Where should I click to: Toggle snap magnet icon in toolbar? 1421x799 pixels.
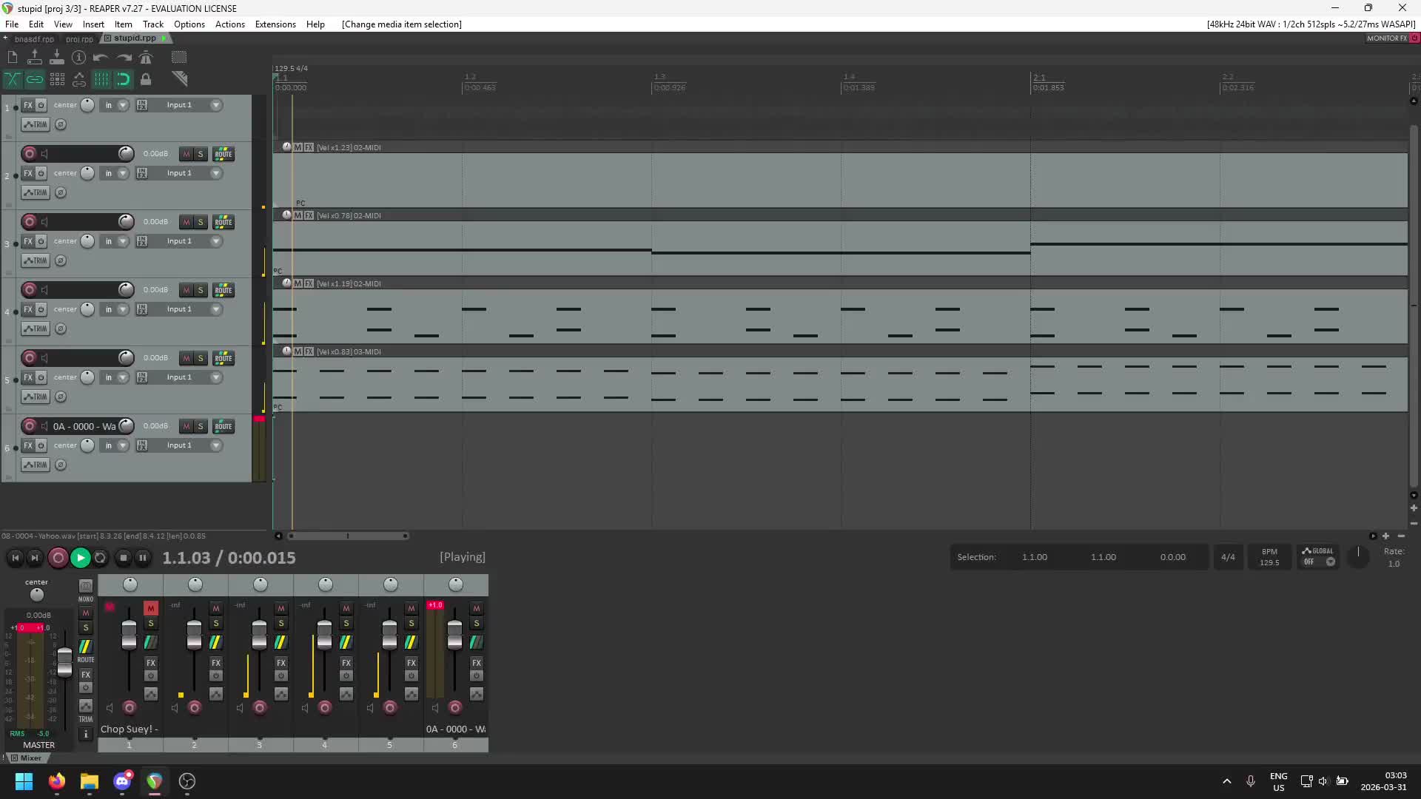[123, 79]
